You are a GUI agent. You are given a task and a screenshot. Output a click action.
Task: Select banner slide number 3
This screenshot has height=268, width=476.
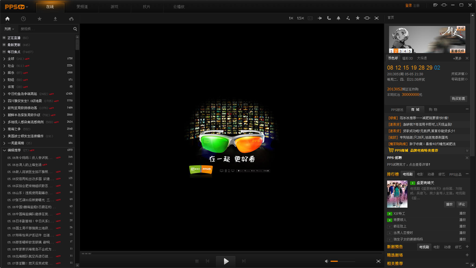400,51
